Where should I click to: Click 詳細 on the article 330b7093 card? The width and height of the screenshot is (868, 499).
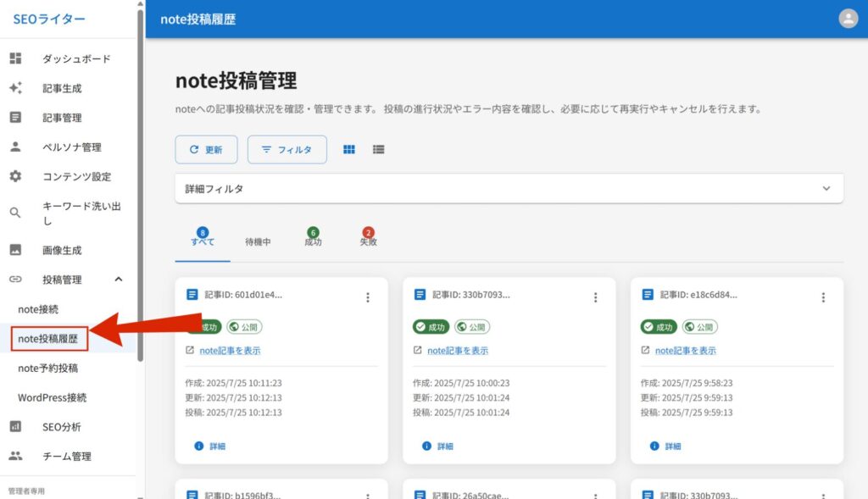(x=444, y=446)
